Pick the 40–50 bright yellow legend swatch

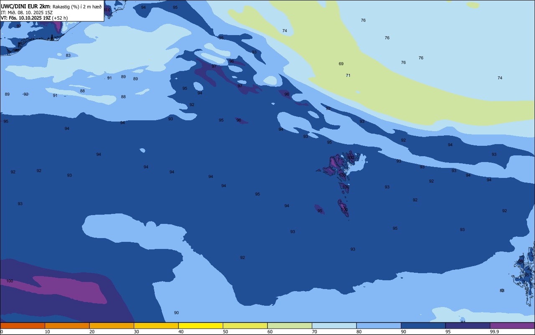(x=201, y=325)
